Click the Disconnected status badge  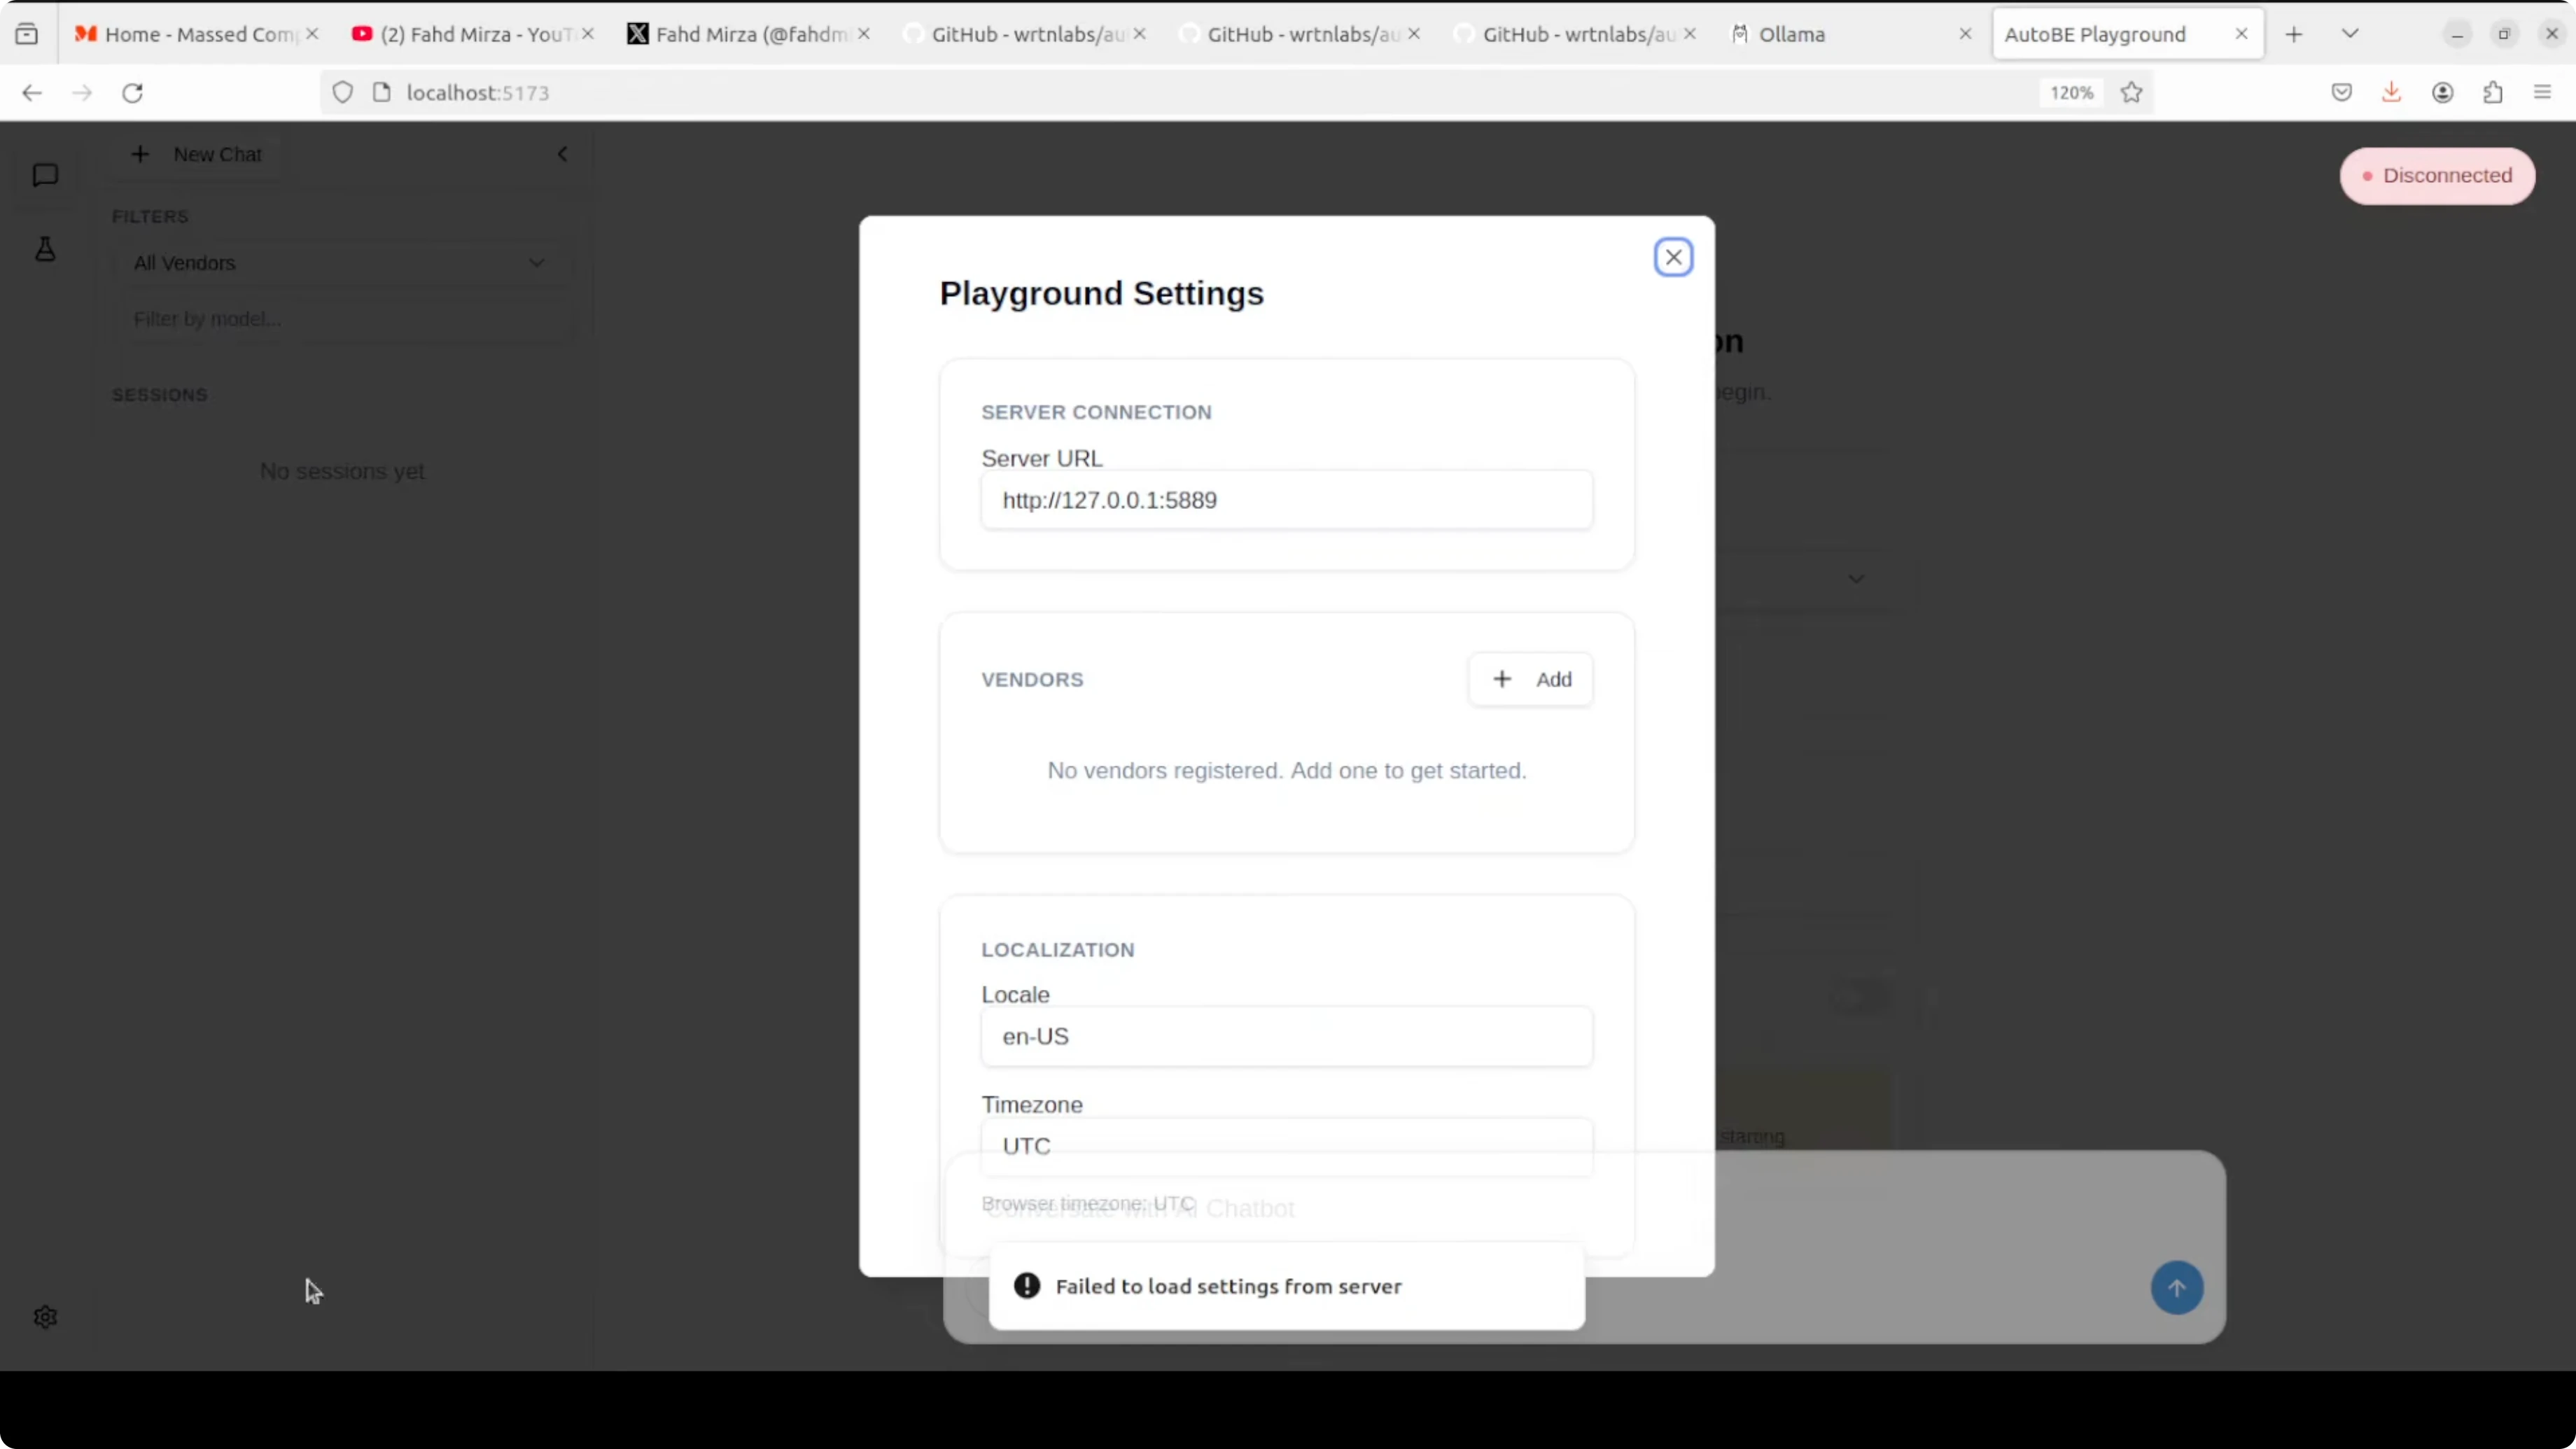point(2437,176)
